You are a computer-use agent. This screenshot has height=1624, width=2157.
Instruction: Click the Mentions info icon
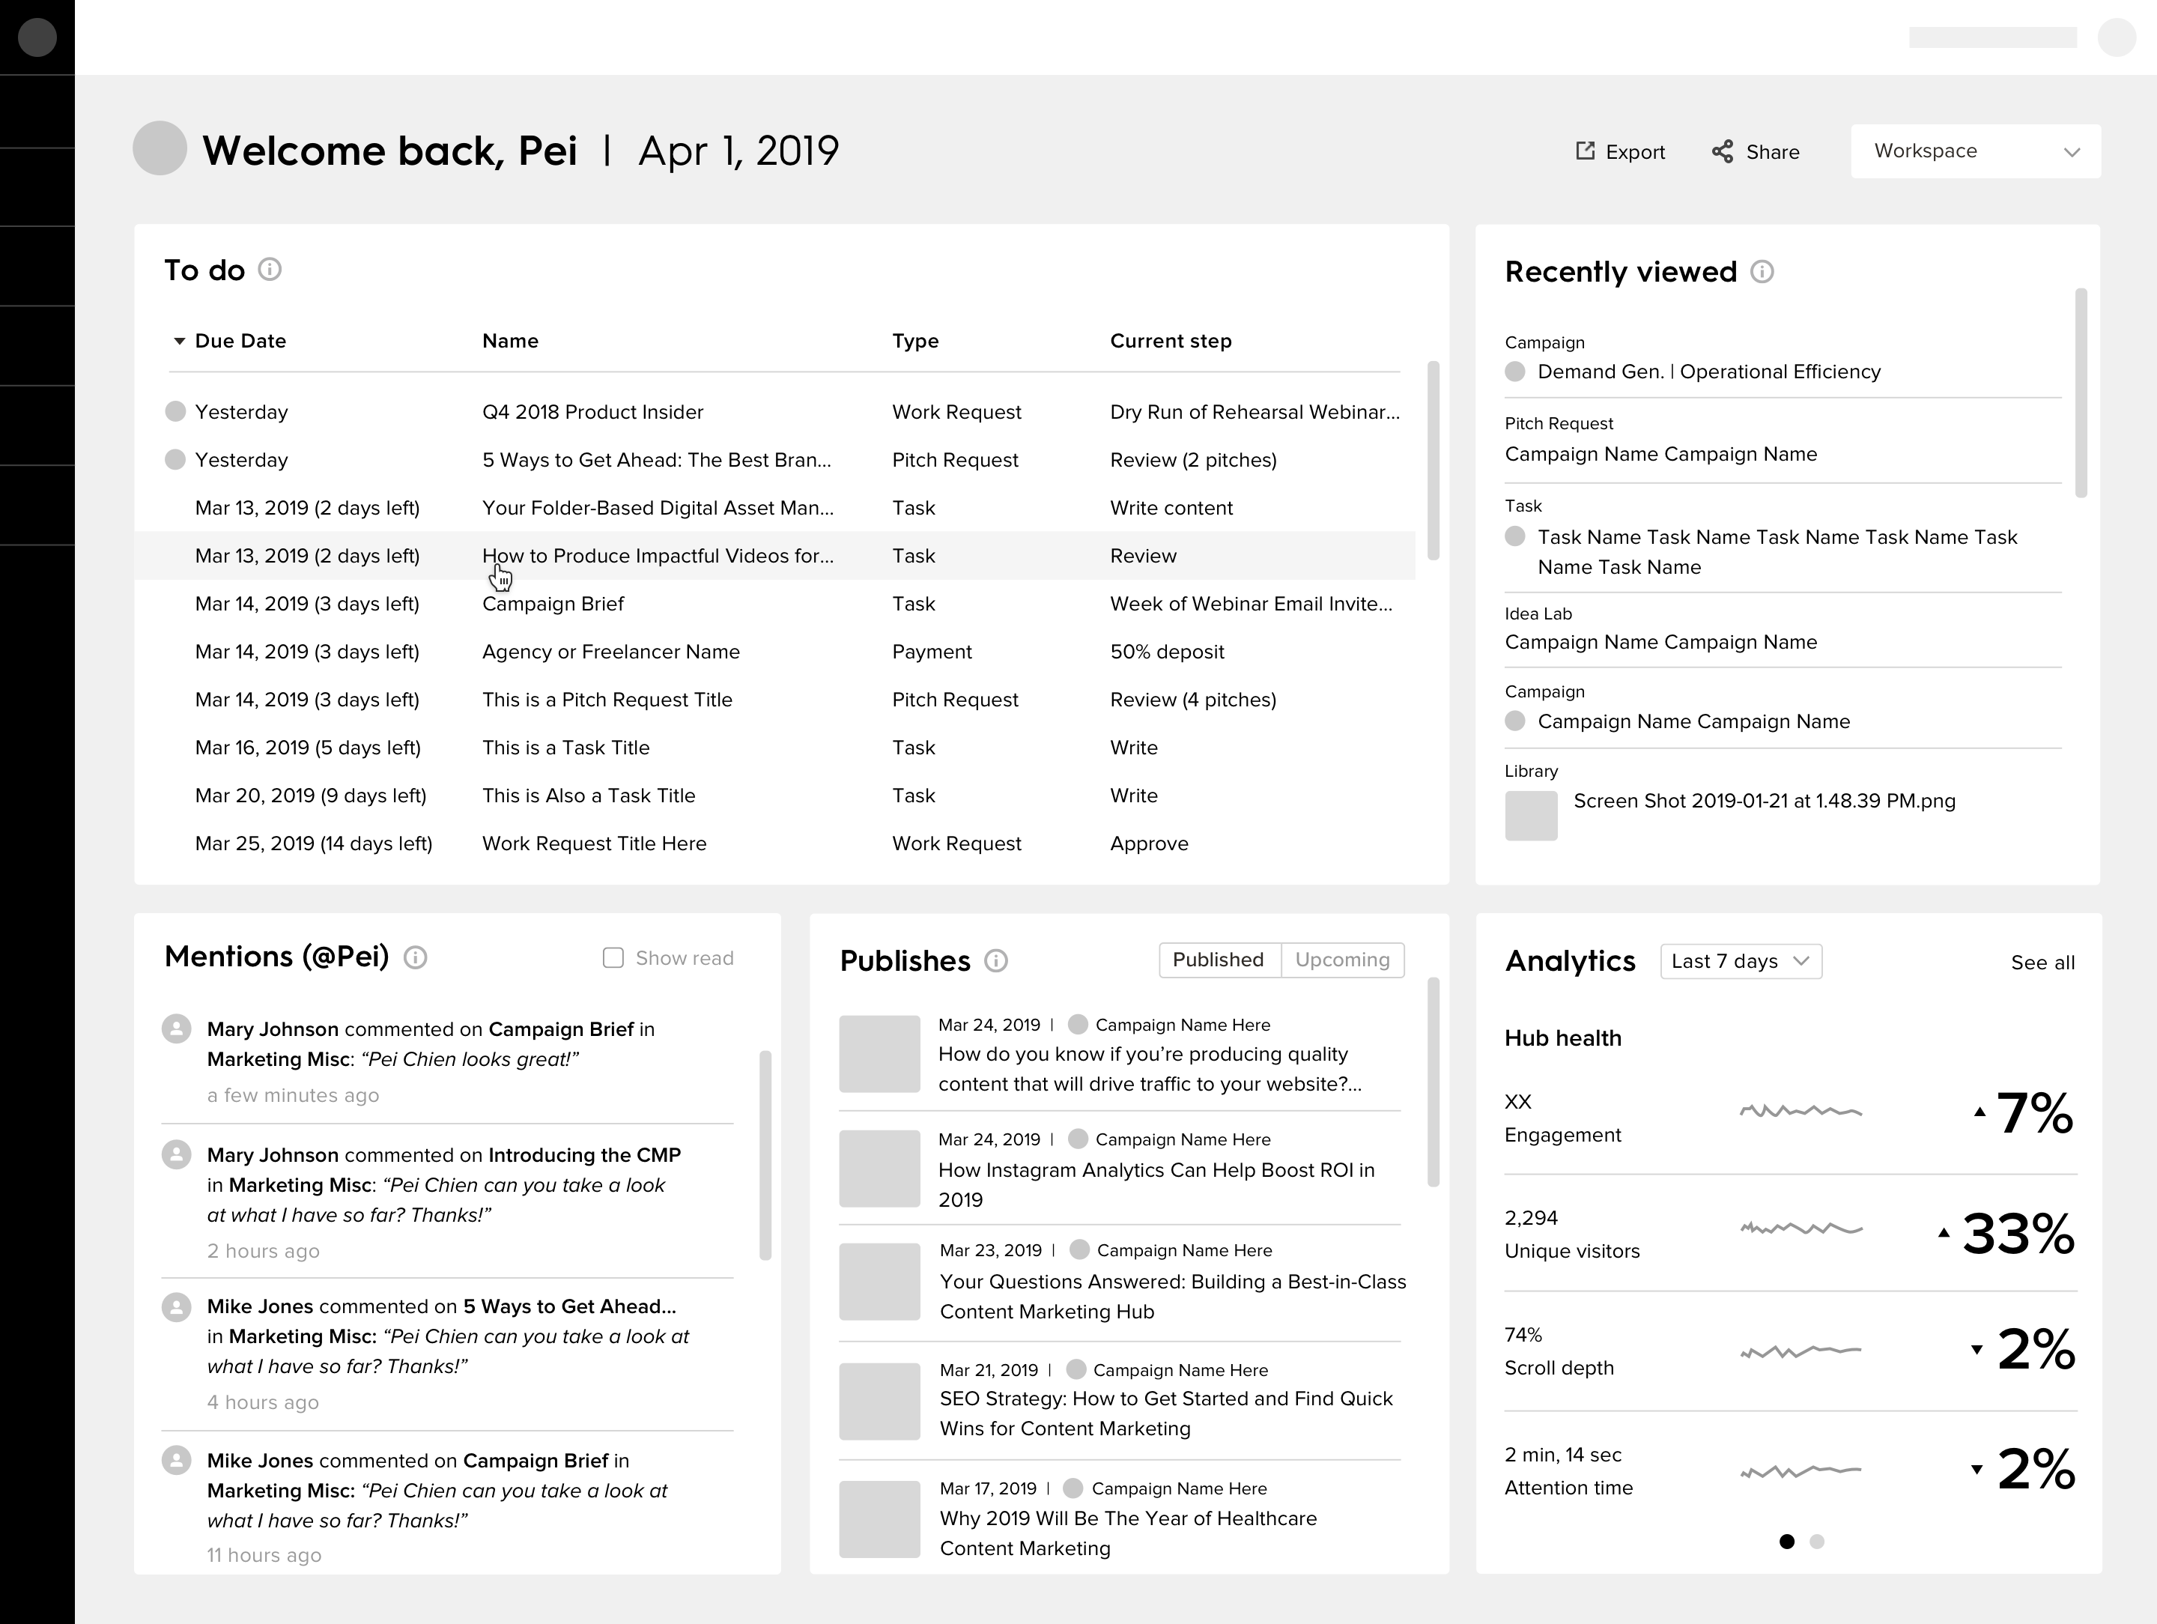point(416,958)
